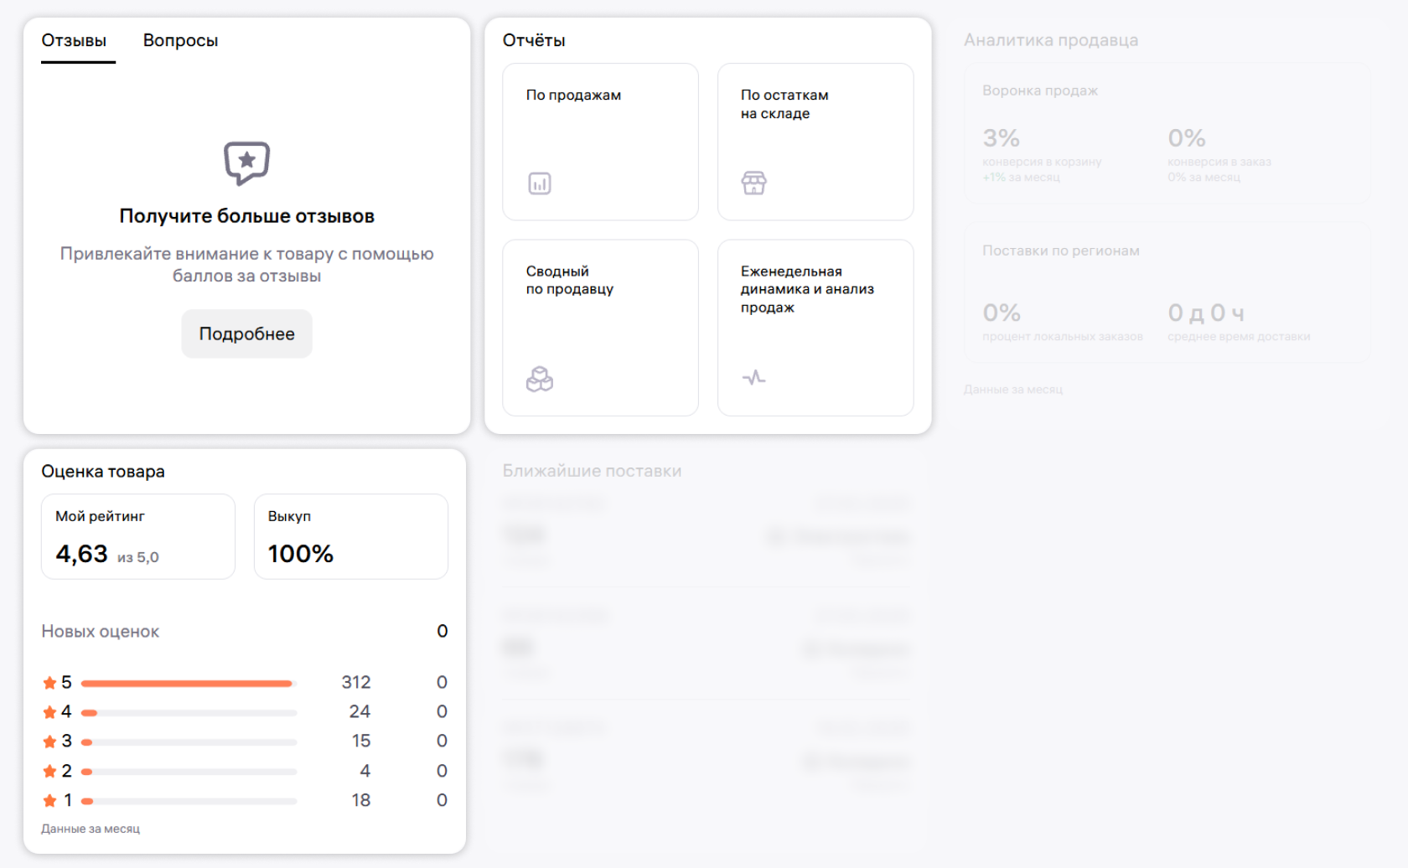This screenshot has height=868, width=1408.
Task: Click the 24 count for four stars
Action: click(x=360, y=711)
